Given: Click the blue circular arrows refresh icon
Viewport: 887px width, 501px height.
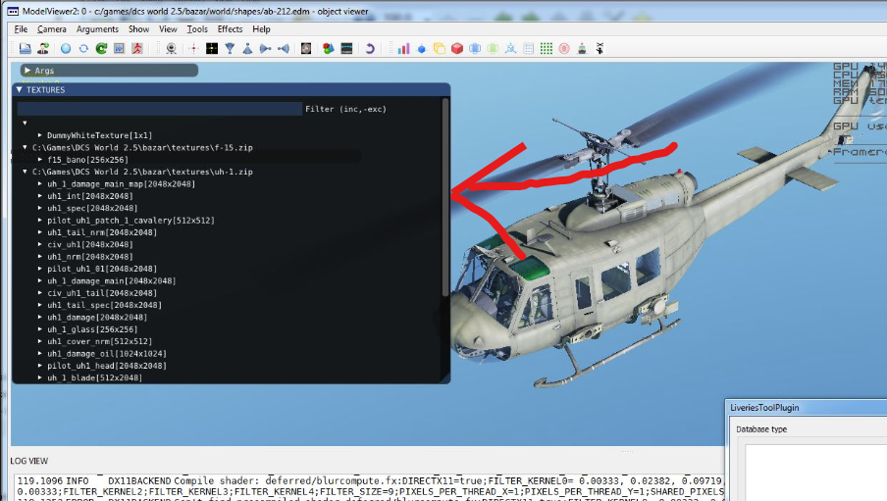Looking at the screenshot, I should click(83, 49).
